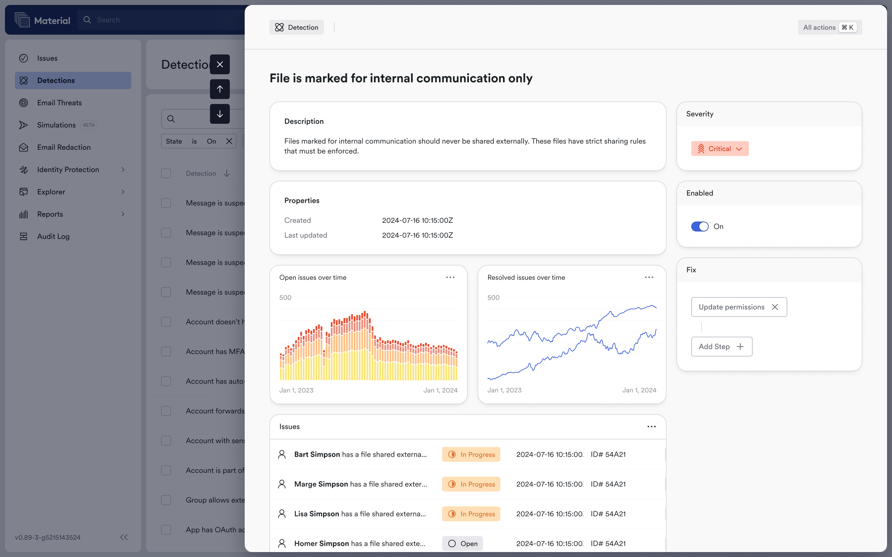The image size is (892, 557).
Task: Open Resolved issues over time chart options
Action: click(x=649, y=277)
